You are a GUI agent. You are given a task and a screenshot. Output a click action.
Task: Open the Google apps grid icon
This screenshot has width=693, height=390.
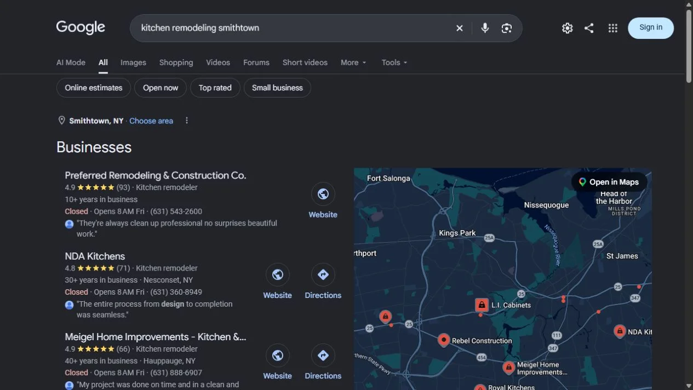pos(613,28)
